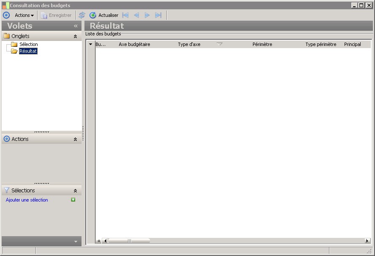Click the Sélection folder icon

coord(14,44)
